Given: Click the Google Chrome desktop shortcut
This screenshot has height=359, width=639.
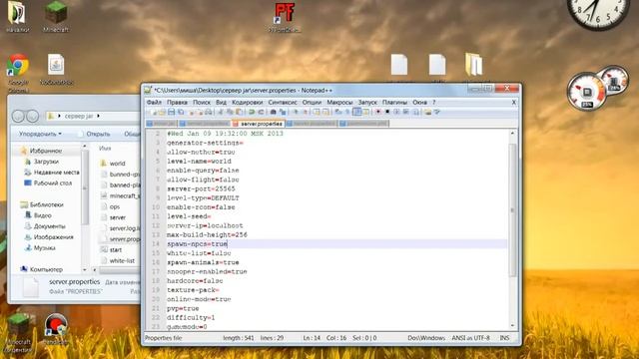Looking at the screenshot, I should click(18, 72).
